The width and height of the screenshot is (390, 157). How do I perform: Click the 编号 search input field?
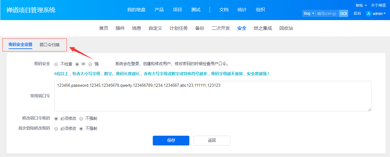(327, 13)
